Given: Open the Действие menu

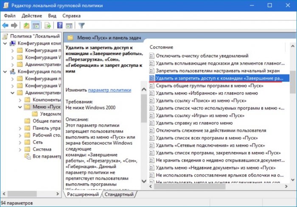Looking at the screenshot, I should click(x=32, y=16).
